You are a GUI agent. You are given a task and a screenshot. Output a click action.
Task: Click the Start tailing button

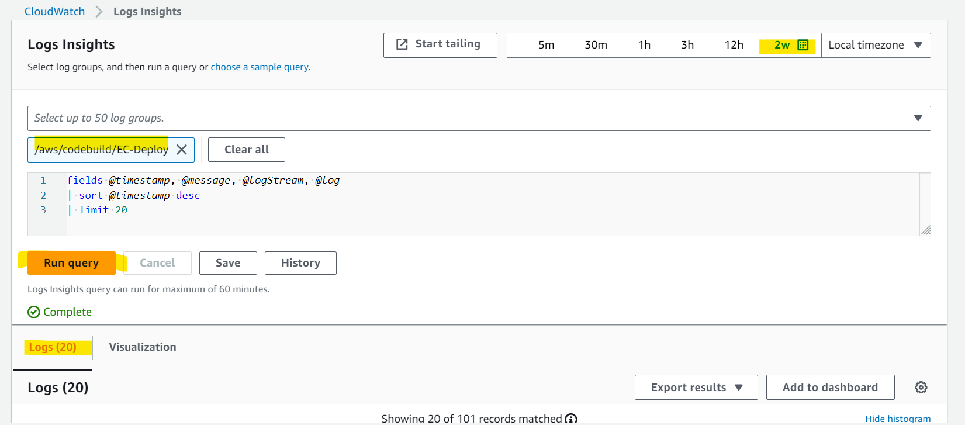[440, 45]
